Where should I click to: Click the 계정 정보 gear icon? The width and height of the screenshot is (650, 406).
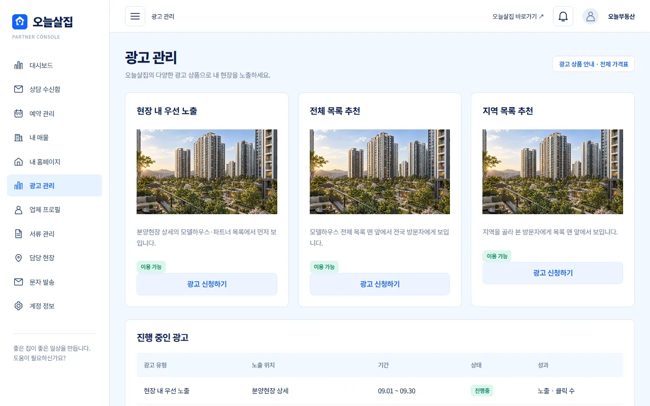pos(19,306)
